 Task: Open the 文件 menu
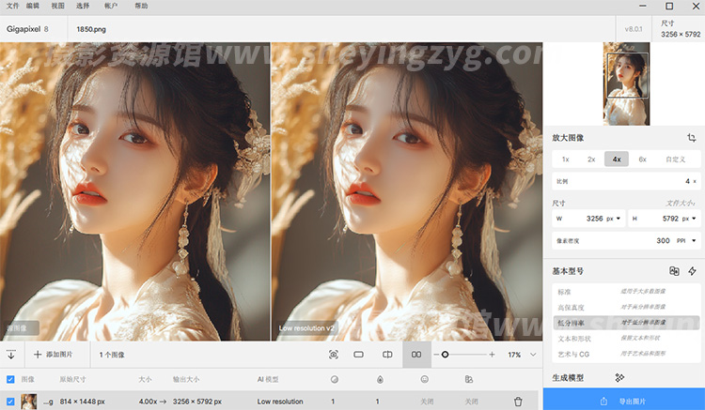[x=11, y=6]
